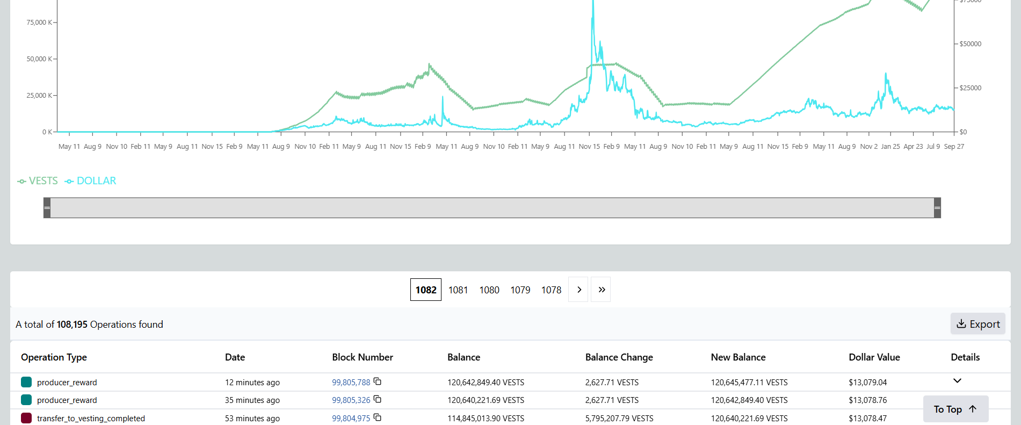This screenshot has width=1021, height=425.
Task: Toggle VESTS series in chart legend
Action: click(x=38, y=181)
